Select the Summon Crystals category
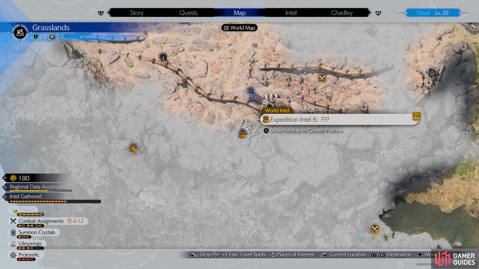Viewport: 479px width, 269px height. click(x=34, y=232)
